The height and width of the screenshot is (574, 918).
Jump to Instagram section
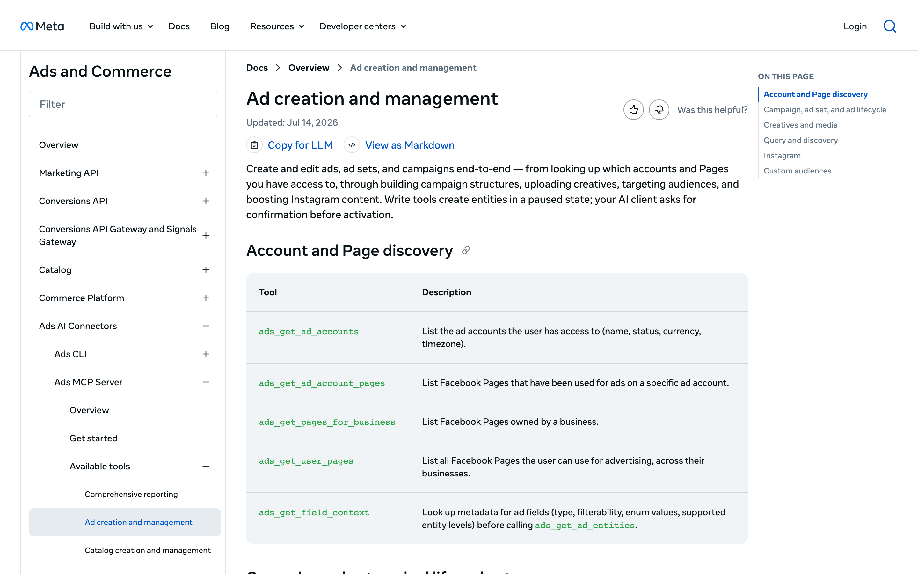782,155
